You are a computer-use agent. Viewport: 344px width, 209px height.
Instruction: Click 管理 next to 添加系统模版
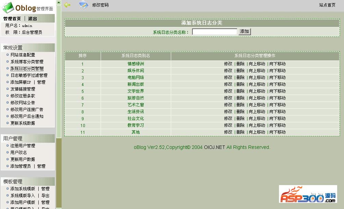point(46,189)
